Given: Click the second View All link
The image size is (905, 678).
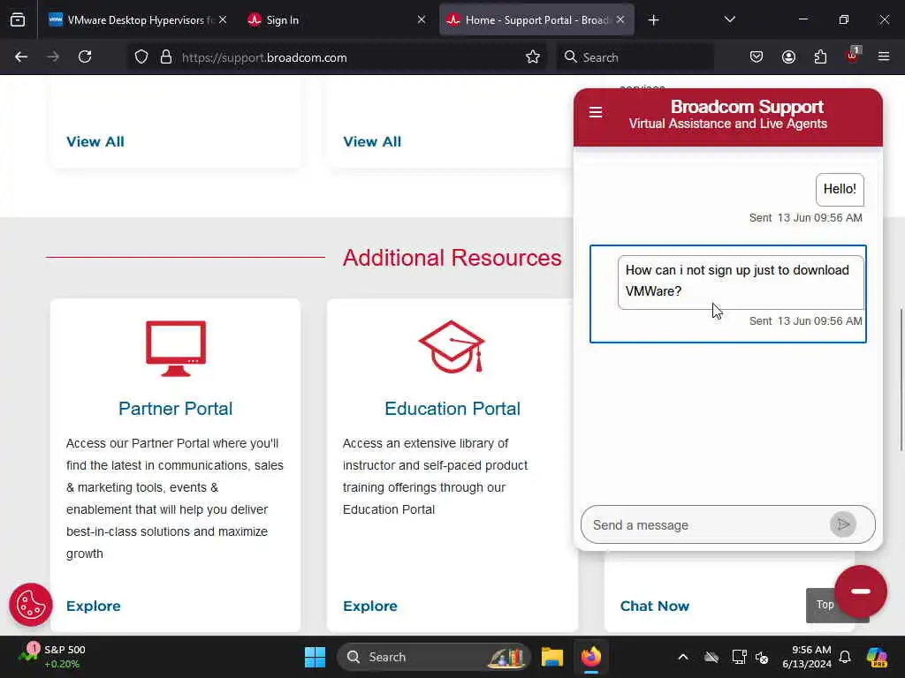Looking at the screenshot, I should click(x=372, y=142).
